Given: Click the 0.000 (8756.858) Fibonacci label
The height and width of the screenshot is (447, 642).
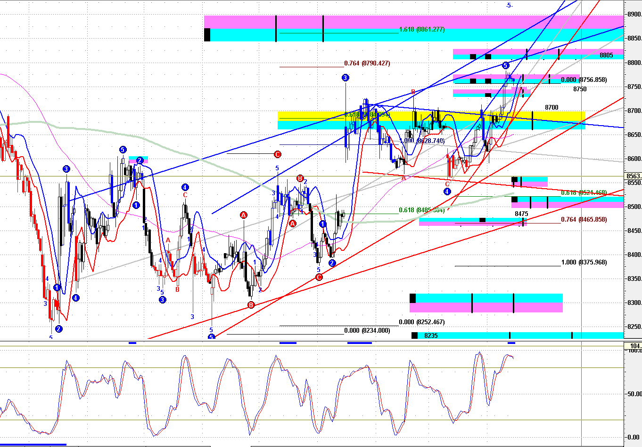Looking at the screenshot, I should pos(584,80).
